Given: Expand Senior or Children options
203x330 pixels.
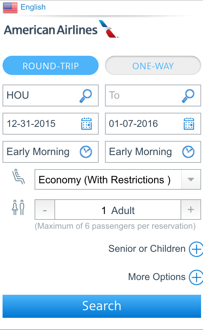Looking at the screenshot, I should (x=196, y=249).
